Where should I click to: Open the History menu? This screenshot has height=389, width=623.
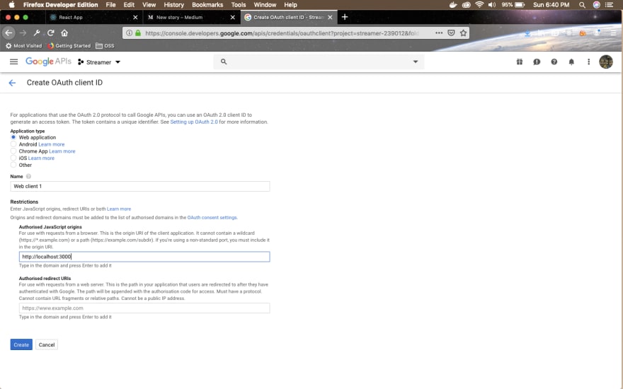click(173, 5)
